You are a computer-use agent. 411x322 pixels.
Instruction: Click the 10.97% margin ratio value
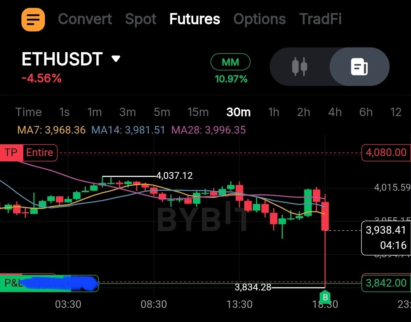[x=231, y=79]
